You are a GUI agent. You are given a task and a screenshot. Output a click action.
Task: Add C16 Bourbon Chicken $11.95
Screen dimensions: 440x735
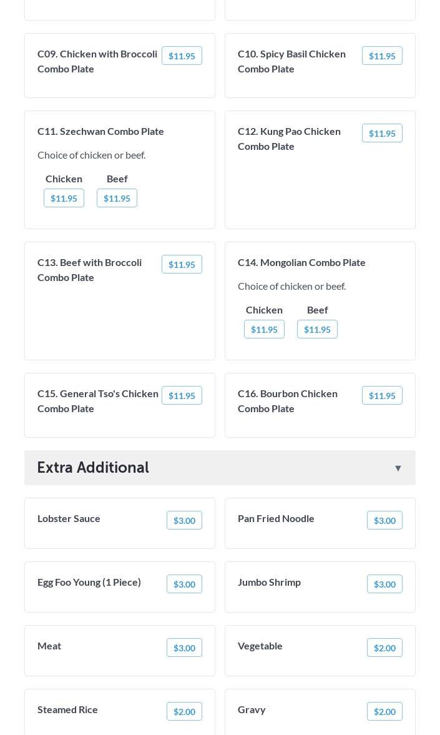click(x=382, y=396)
